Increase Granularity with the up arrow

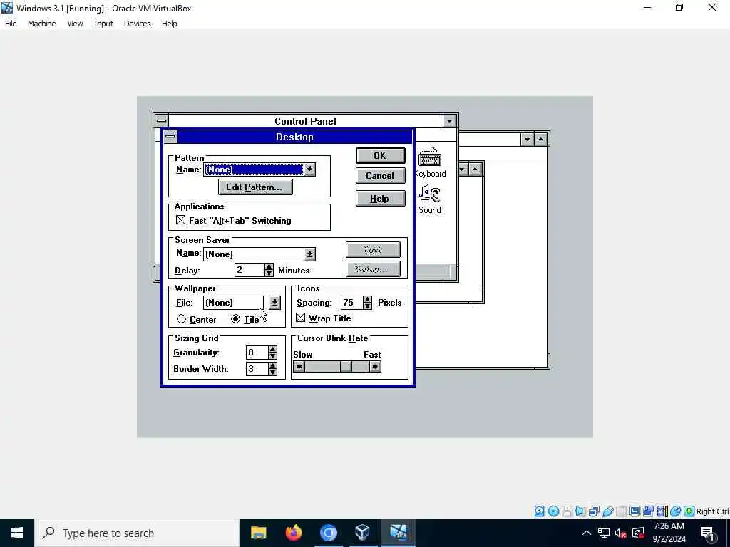[272, 349]
